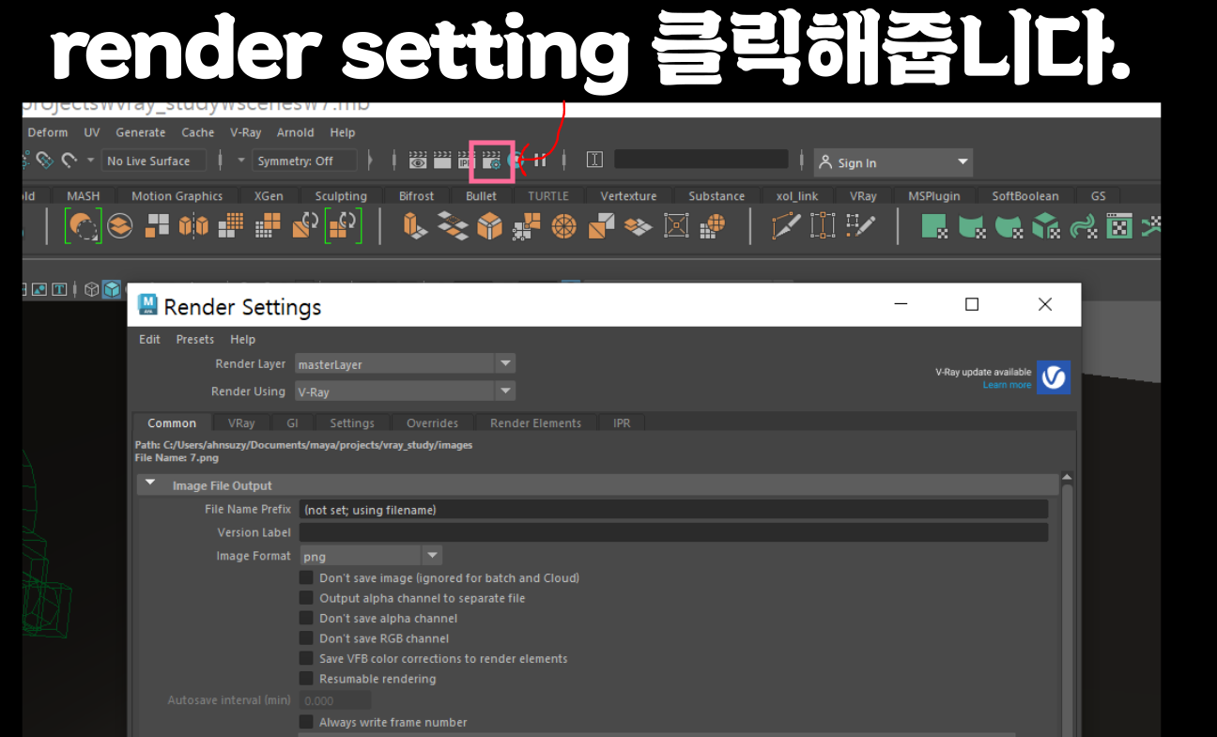The image size is (1217, 737).
Task: Click the small arrow beside the magnet icon
Action: click(90, 161)
